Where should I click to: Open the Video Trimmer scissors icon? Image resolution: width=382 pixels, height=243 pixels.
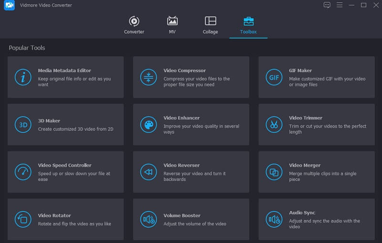[274, 125]
